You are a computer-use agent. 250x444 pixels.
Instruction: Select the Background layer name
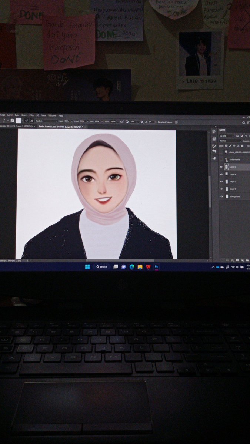coord(235,196)
